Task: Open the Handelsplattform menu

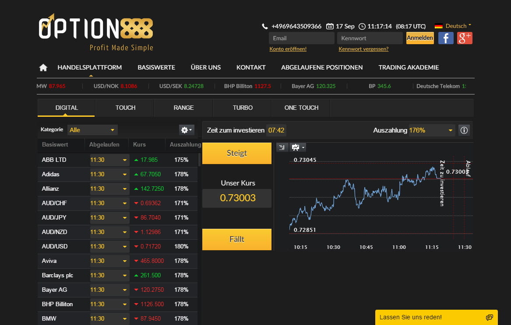Action: pyautogui.click(x=90, y=67)
